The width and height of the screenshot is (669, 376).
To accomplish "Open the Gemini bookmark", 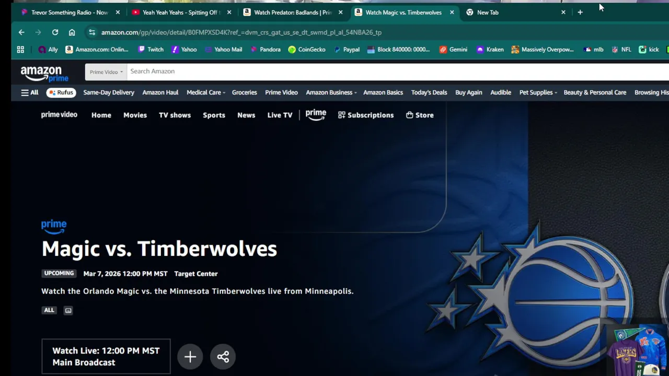I will [453, 50].
